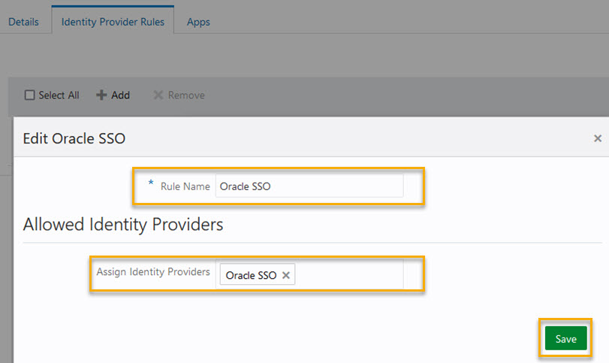The width and height of the screenshot is (609, 363).
Task: Save the identity provider rule
Action: [x=565, y=338]
